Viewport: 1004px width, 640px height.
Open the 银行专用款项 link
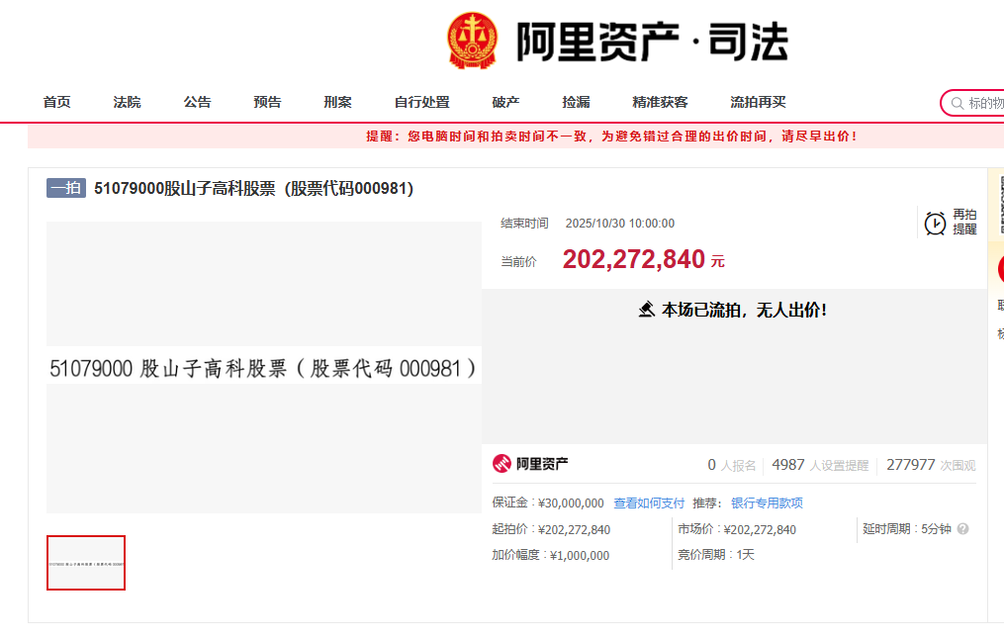[x=767, y=503]
